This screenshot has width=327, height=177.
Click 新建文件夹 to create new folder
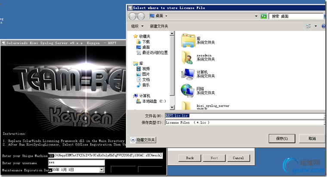(x=159, y=26)
